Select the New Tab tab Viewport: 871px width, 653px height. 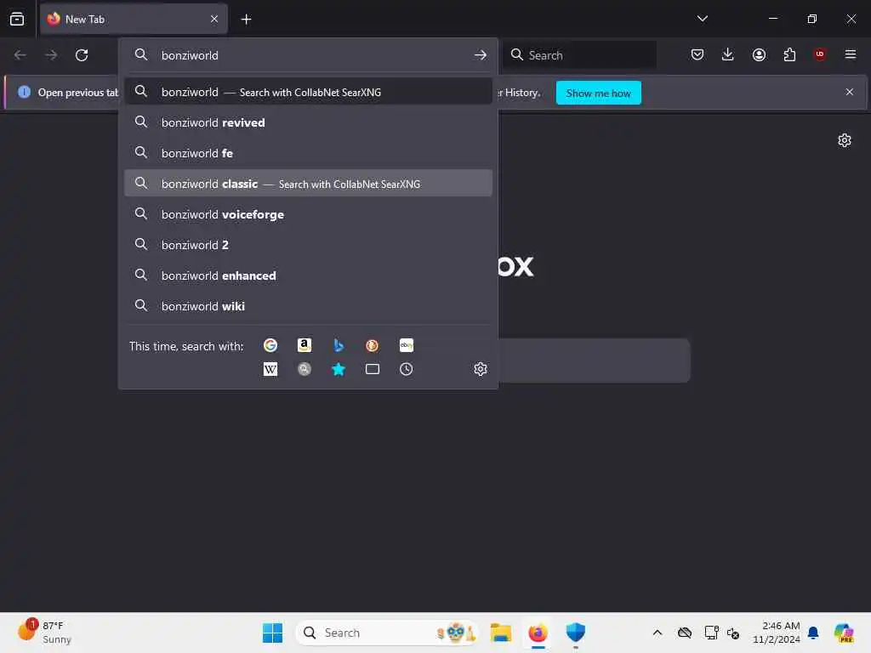pyautogui.click(x=134, y=20)
